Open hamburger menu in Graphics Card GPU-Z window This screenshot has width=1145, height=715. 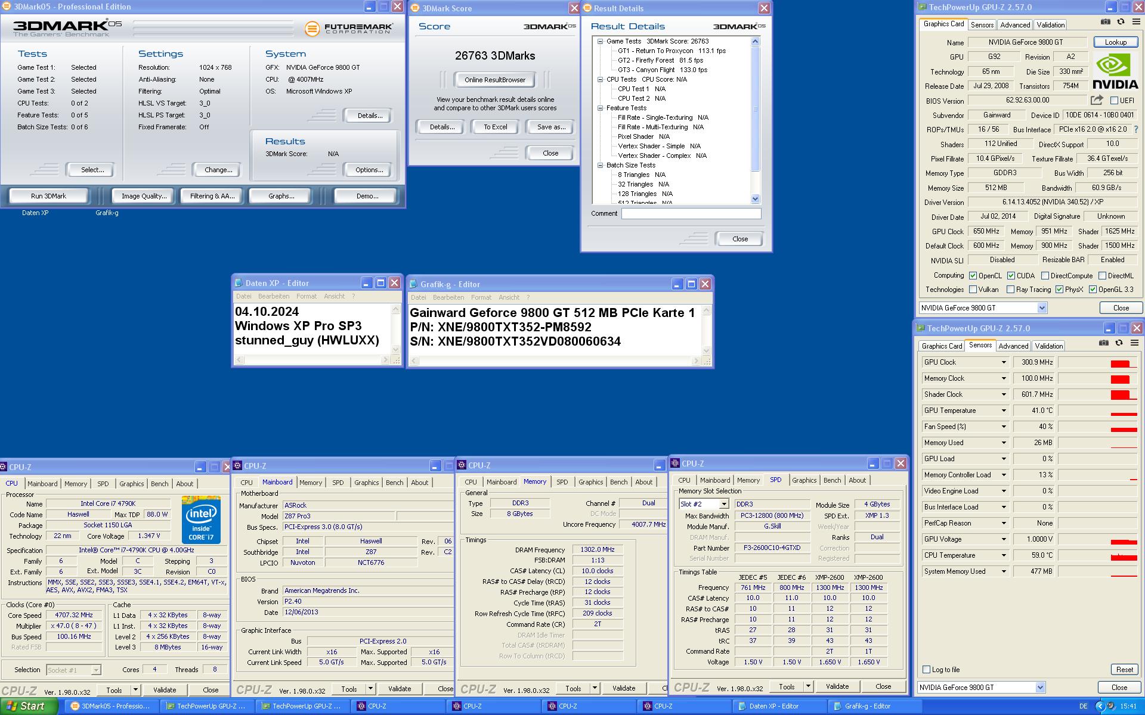[x=1135, y=21]
